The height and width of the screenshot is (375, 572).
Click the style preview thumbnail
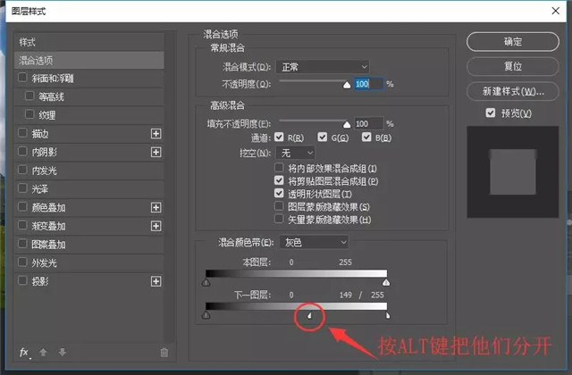click(512, 172)
